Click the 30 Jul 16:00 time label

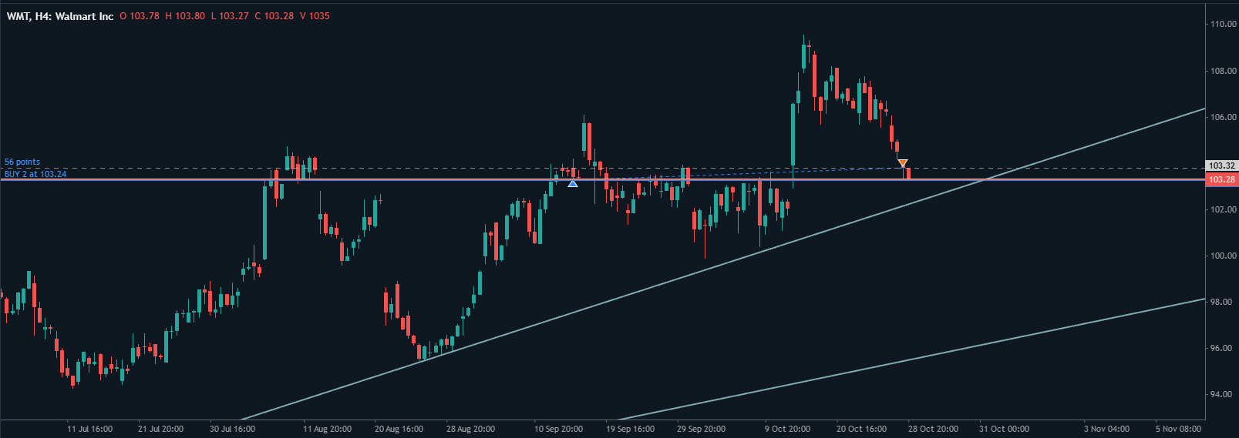[232, 429]
